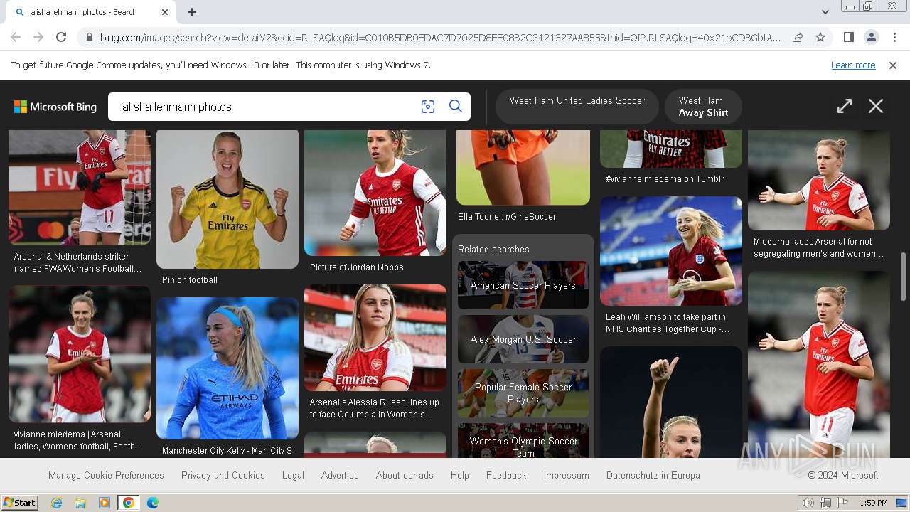Select Popular Female Soccer Players related search
The image size is (910, 512).
coord(523,393)
